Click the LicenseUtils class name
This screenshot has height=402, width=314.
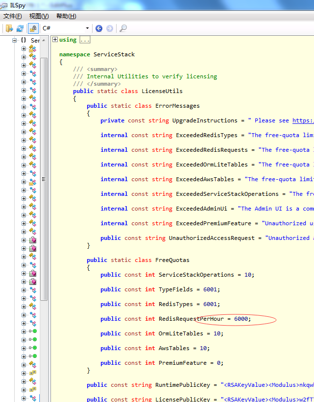[162, 91]
